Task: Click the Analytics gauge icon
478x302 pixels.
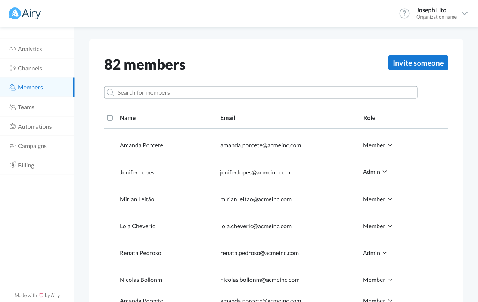Action: pos(13,49)
